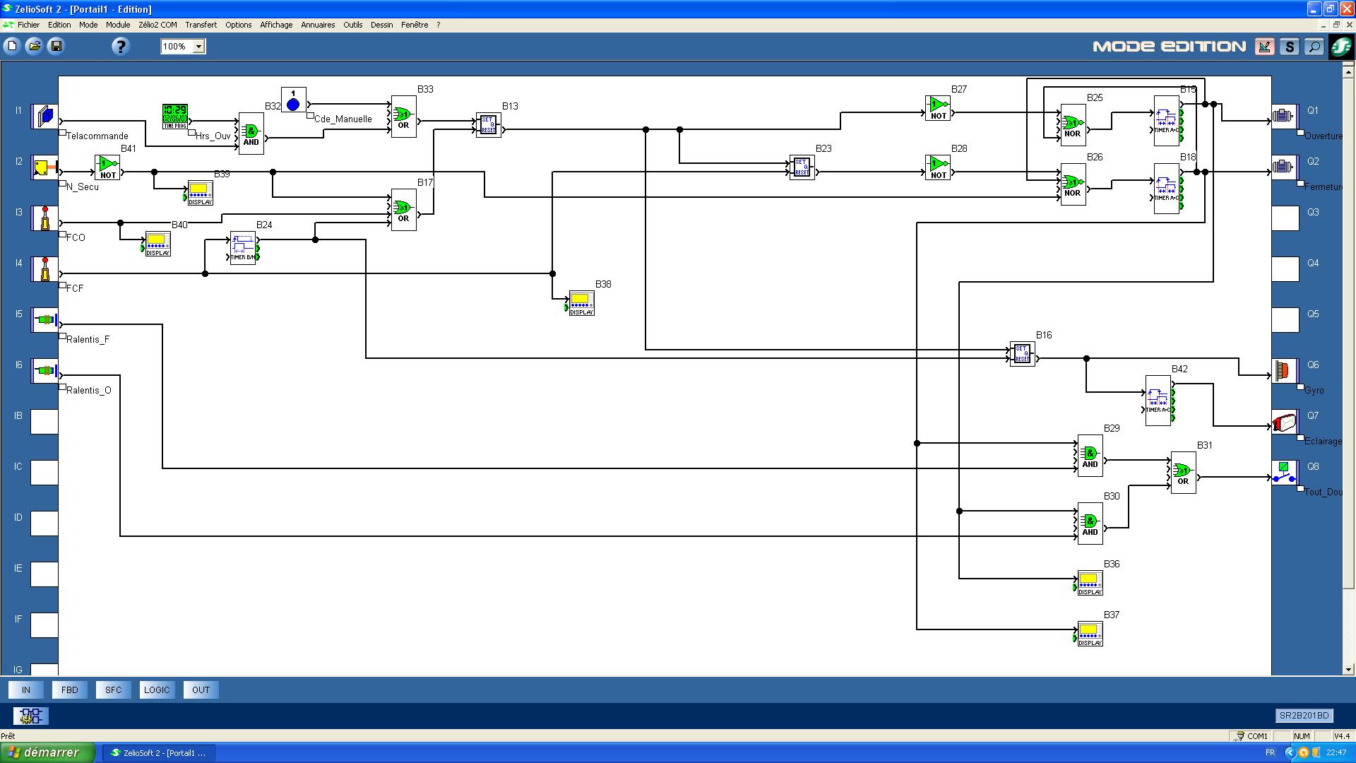Toggle the N_Secu label checkbox
Viewport: 1356px width, 763px height.
pos(62,183)
